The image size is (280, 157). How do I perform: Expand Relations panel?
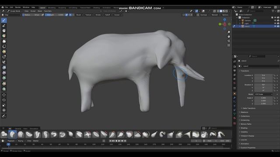point(244,112)
